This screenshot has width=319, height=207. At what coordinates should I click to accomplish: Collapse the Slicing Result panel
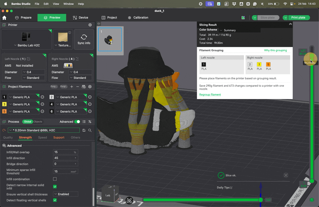[290, 24]
